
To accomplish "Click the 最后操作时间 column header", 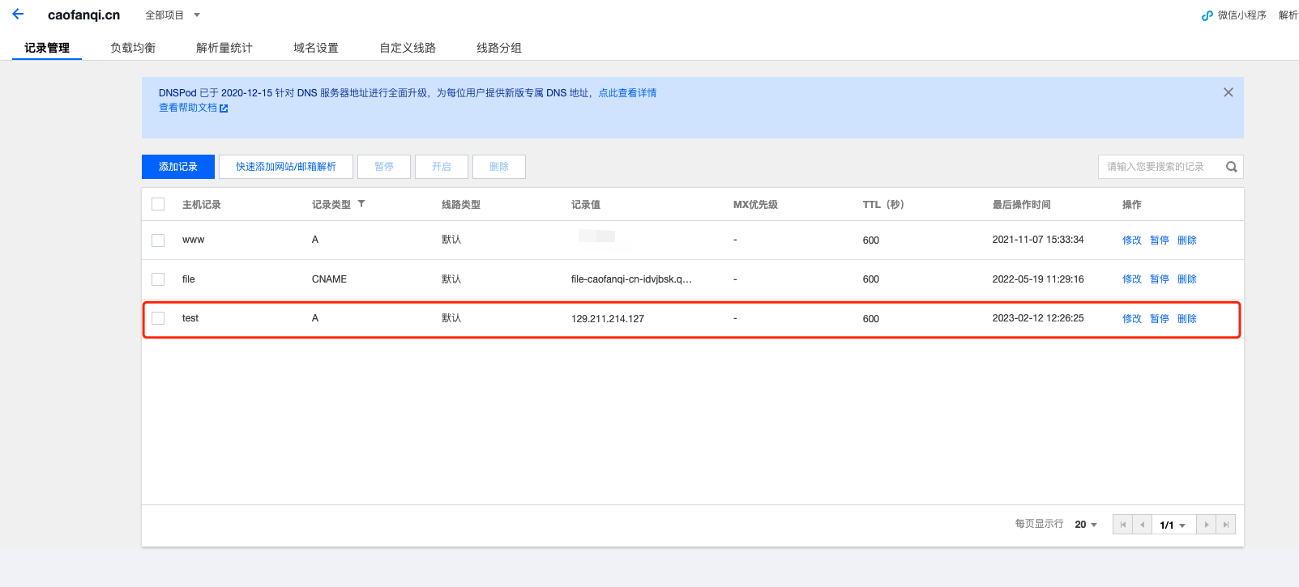I will 1022,205.
